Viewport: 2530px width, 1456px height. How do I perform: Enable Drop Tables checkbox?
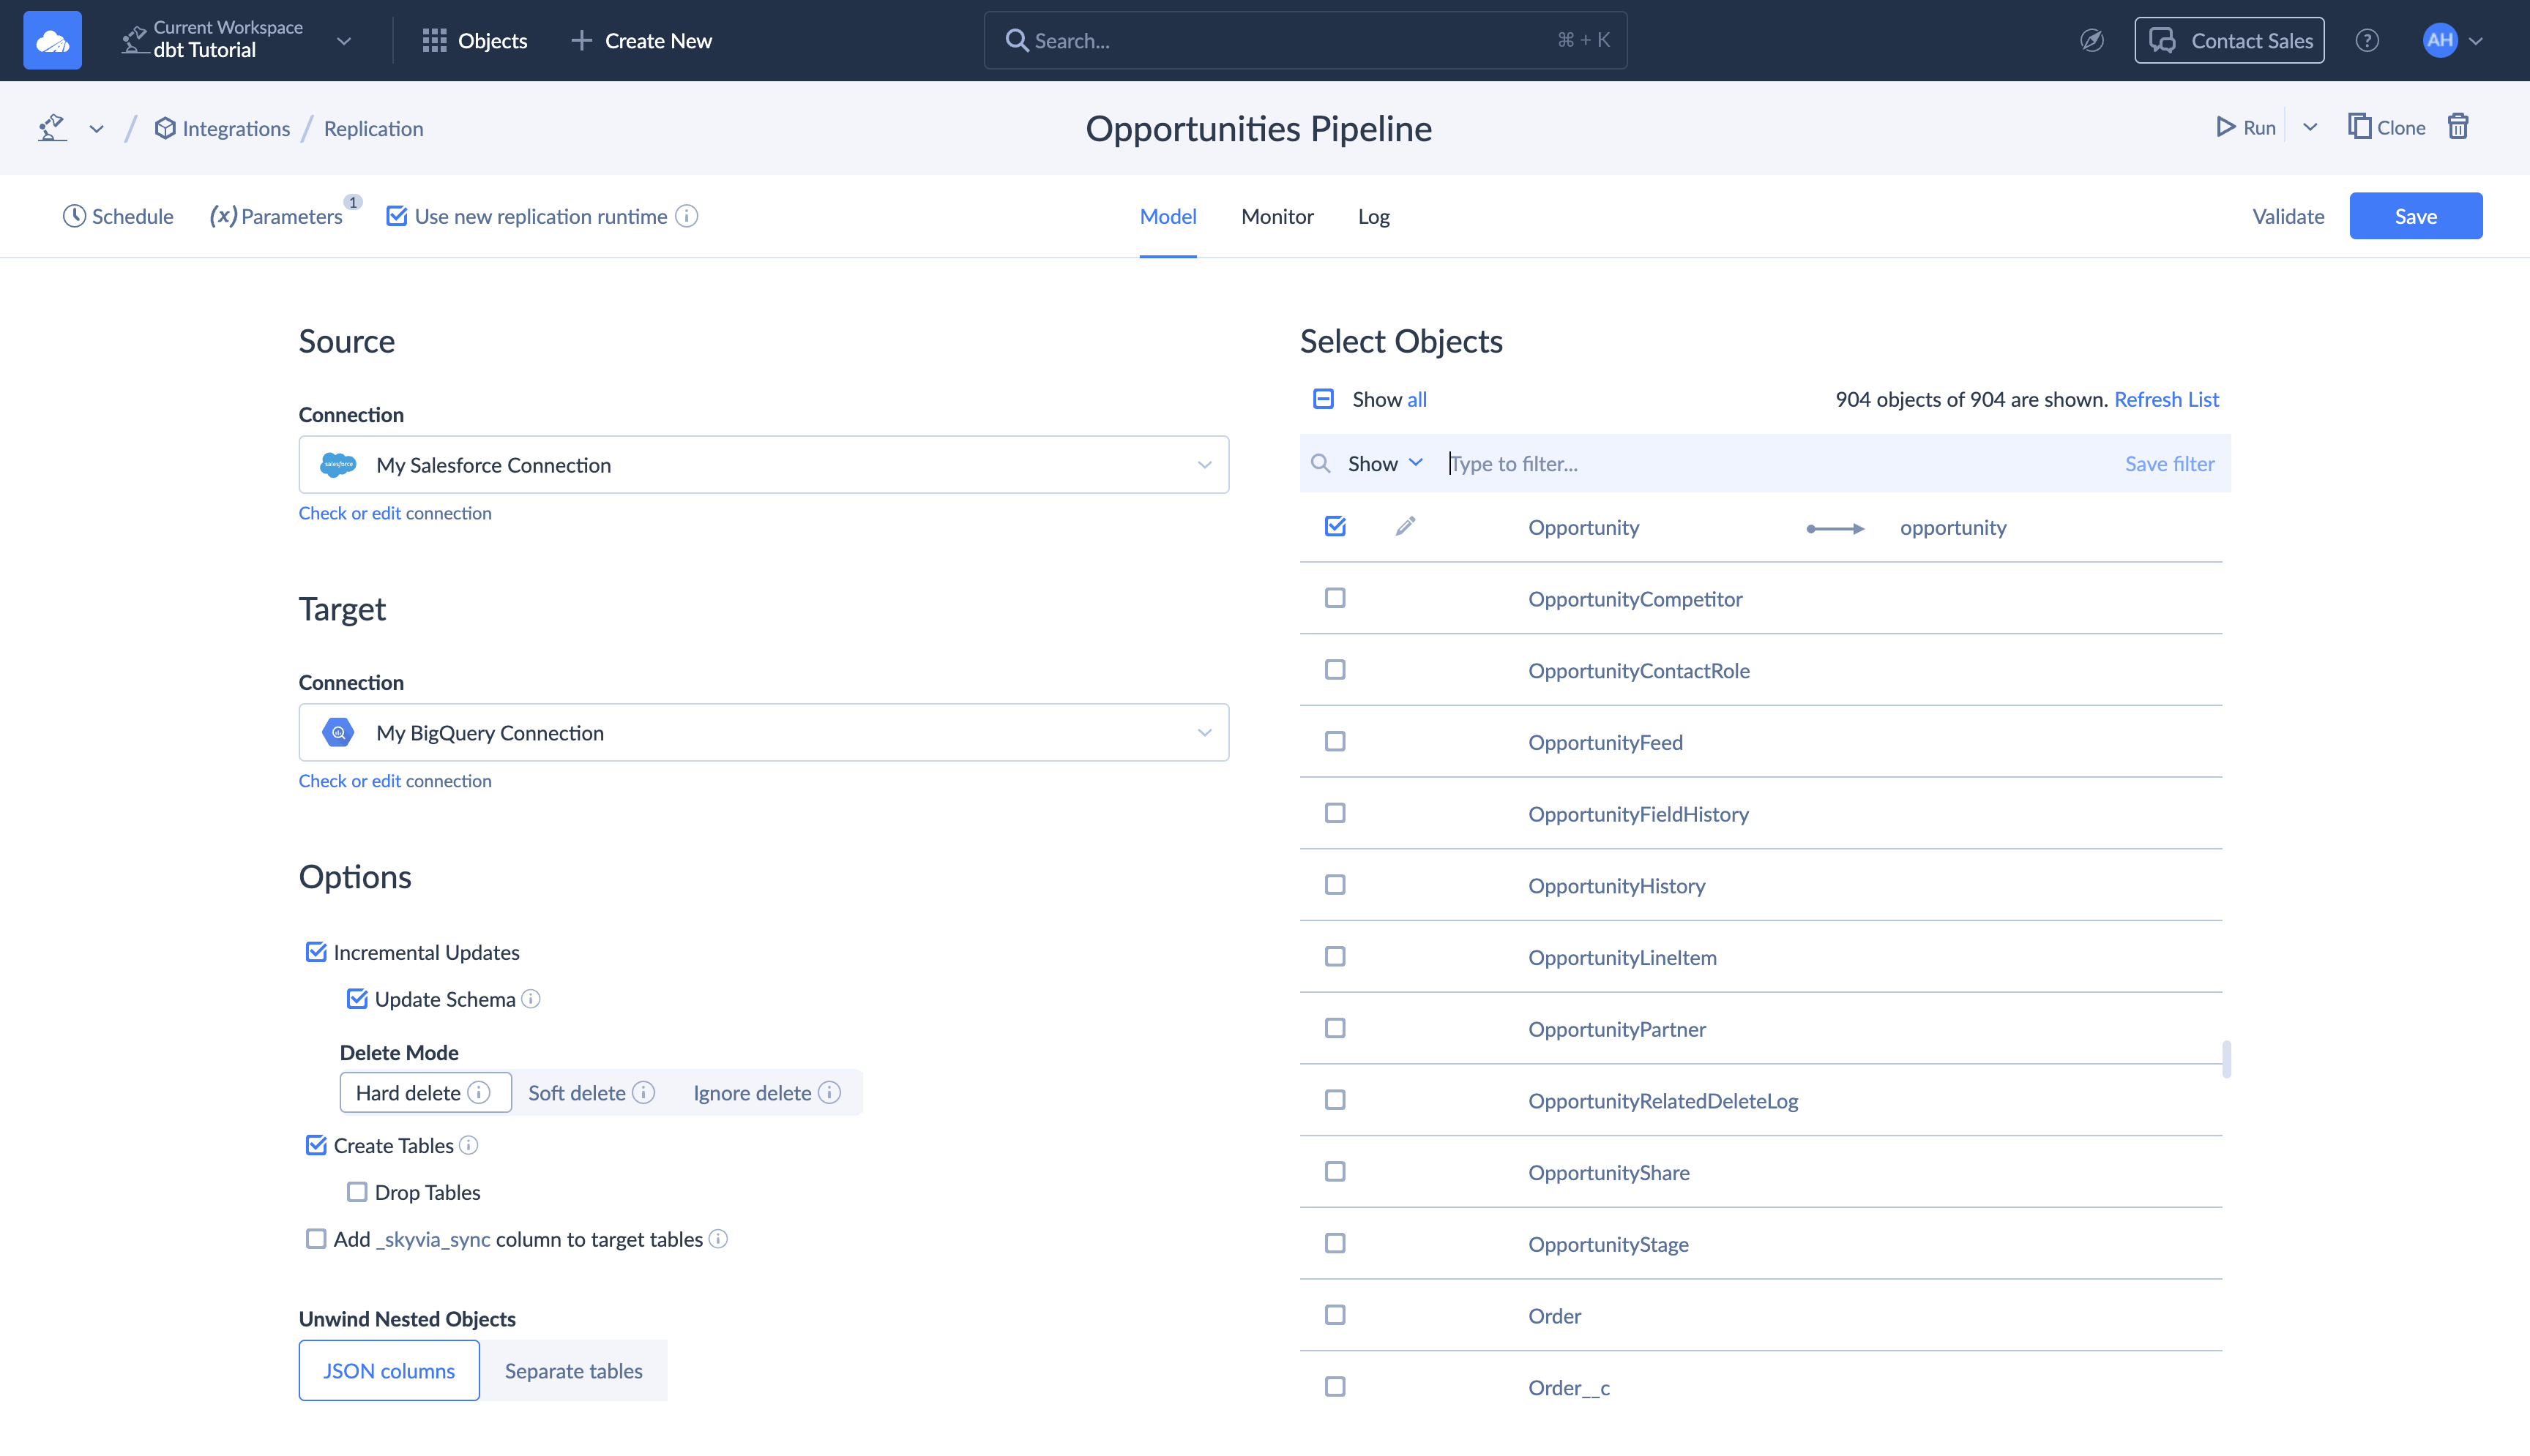click(357, 1192)
